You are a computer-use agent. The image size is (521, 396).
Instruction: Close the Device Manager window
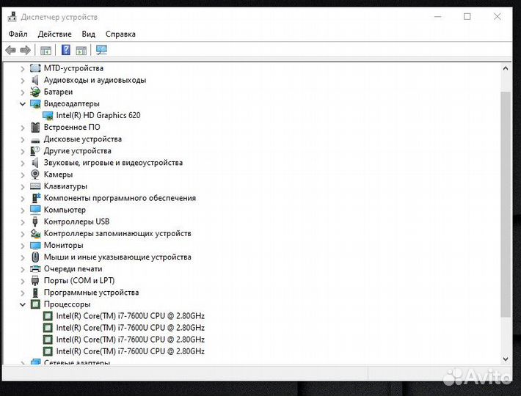(x=497, y=17)
